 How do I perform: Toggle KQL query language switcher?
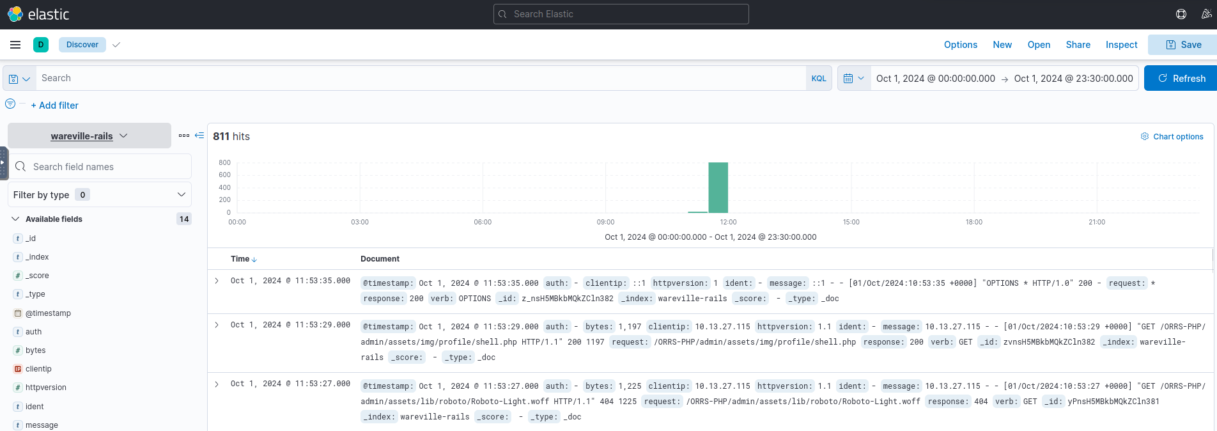(x=818, y=79)
